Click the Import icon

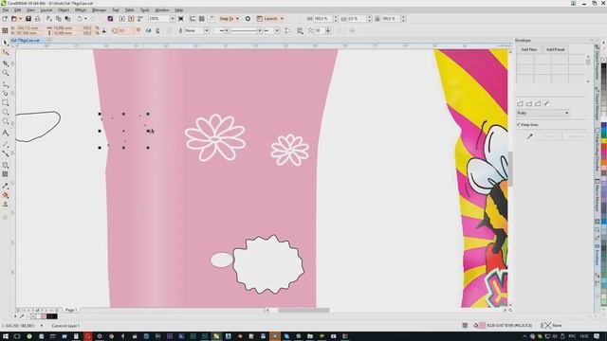(x=122, y=19)
